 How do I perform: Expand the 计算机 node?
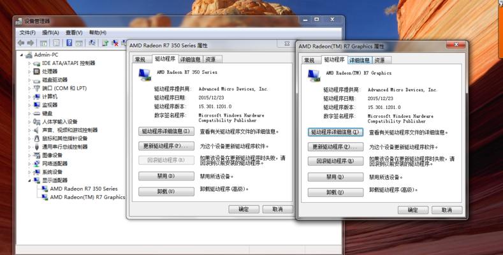click(29, 96)
